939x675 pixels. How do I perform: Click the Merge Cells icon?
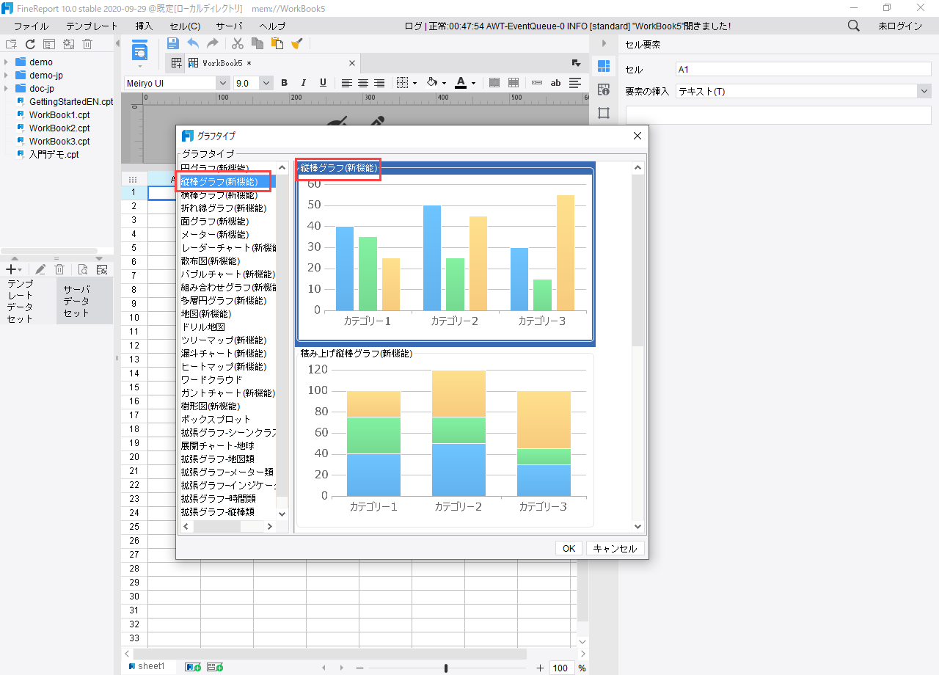tap(494, 83)
